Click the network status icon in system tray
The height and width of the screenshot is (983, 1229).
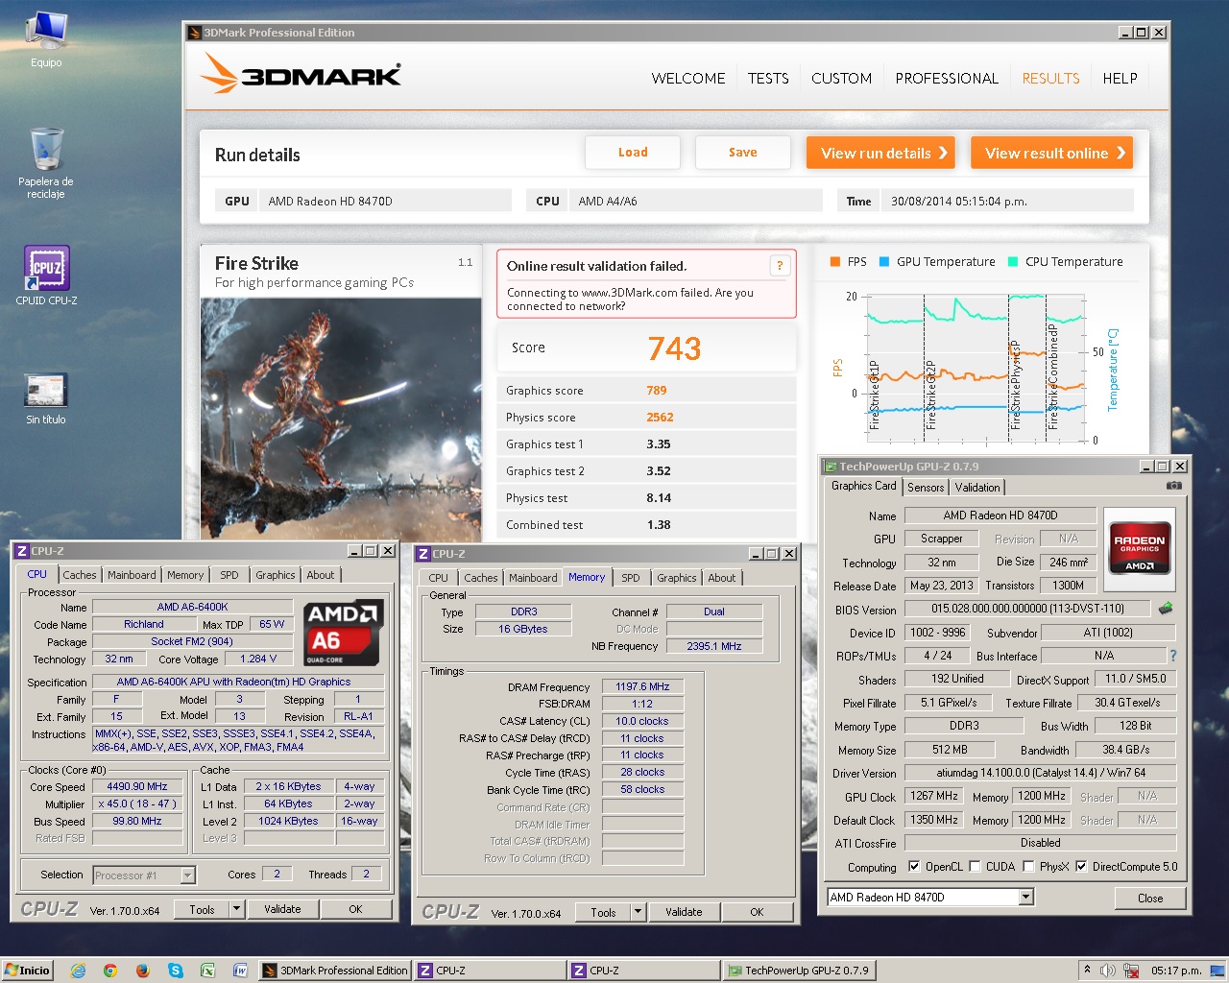(1131, 971)
